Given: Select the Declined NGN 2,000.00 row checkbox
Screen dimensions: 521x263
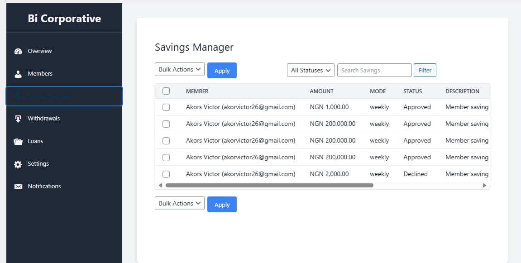Looking at the screenshot, I should coord(166,174).
